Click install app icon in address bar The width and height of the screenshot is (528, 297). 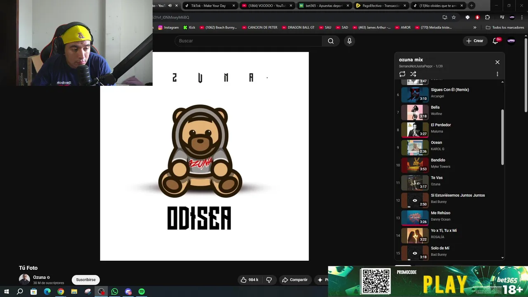(445, 17)
